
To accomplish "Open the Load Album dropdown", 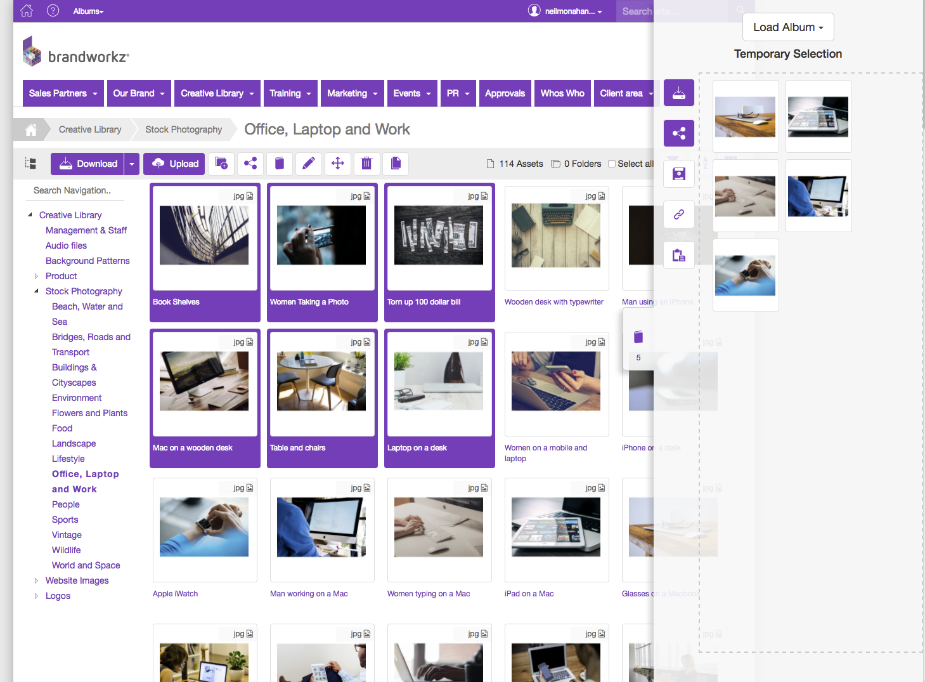I will click(788, 27).
